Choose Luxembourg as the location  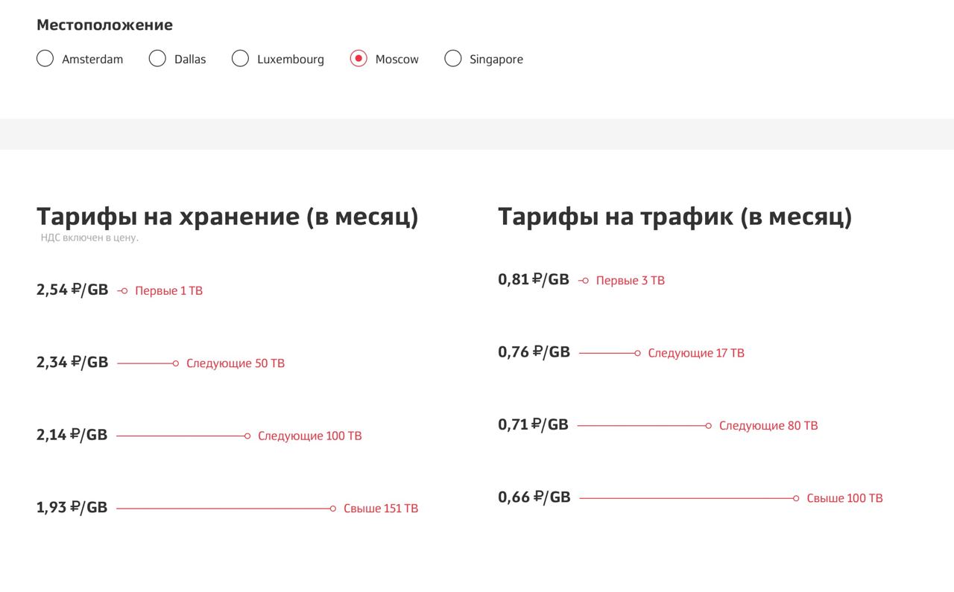point(240,58)
